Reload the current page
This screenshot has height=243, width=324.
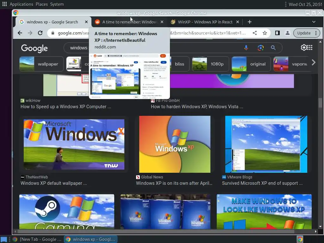pos(40,33)
